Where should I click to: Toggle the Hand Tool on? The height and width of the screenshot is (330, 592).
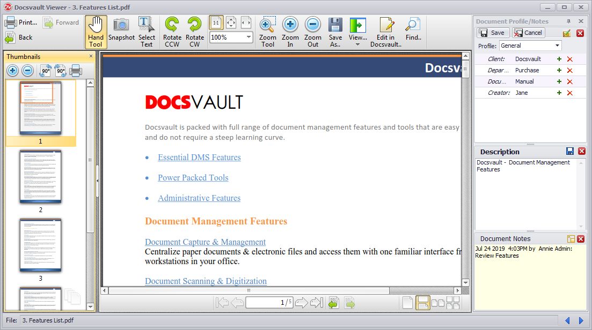pos(96,32)
